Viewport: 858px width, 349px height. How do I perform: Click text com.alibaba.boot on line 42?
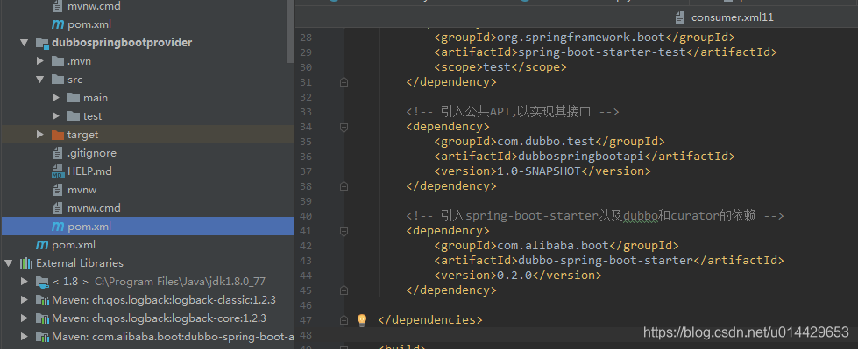553,246
